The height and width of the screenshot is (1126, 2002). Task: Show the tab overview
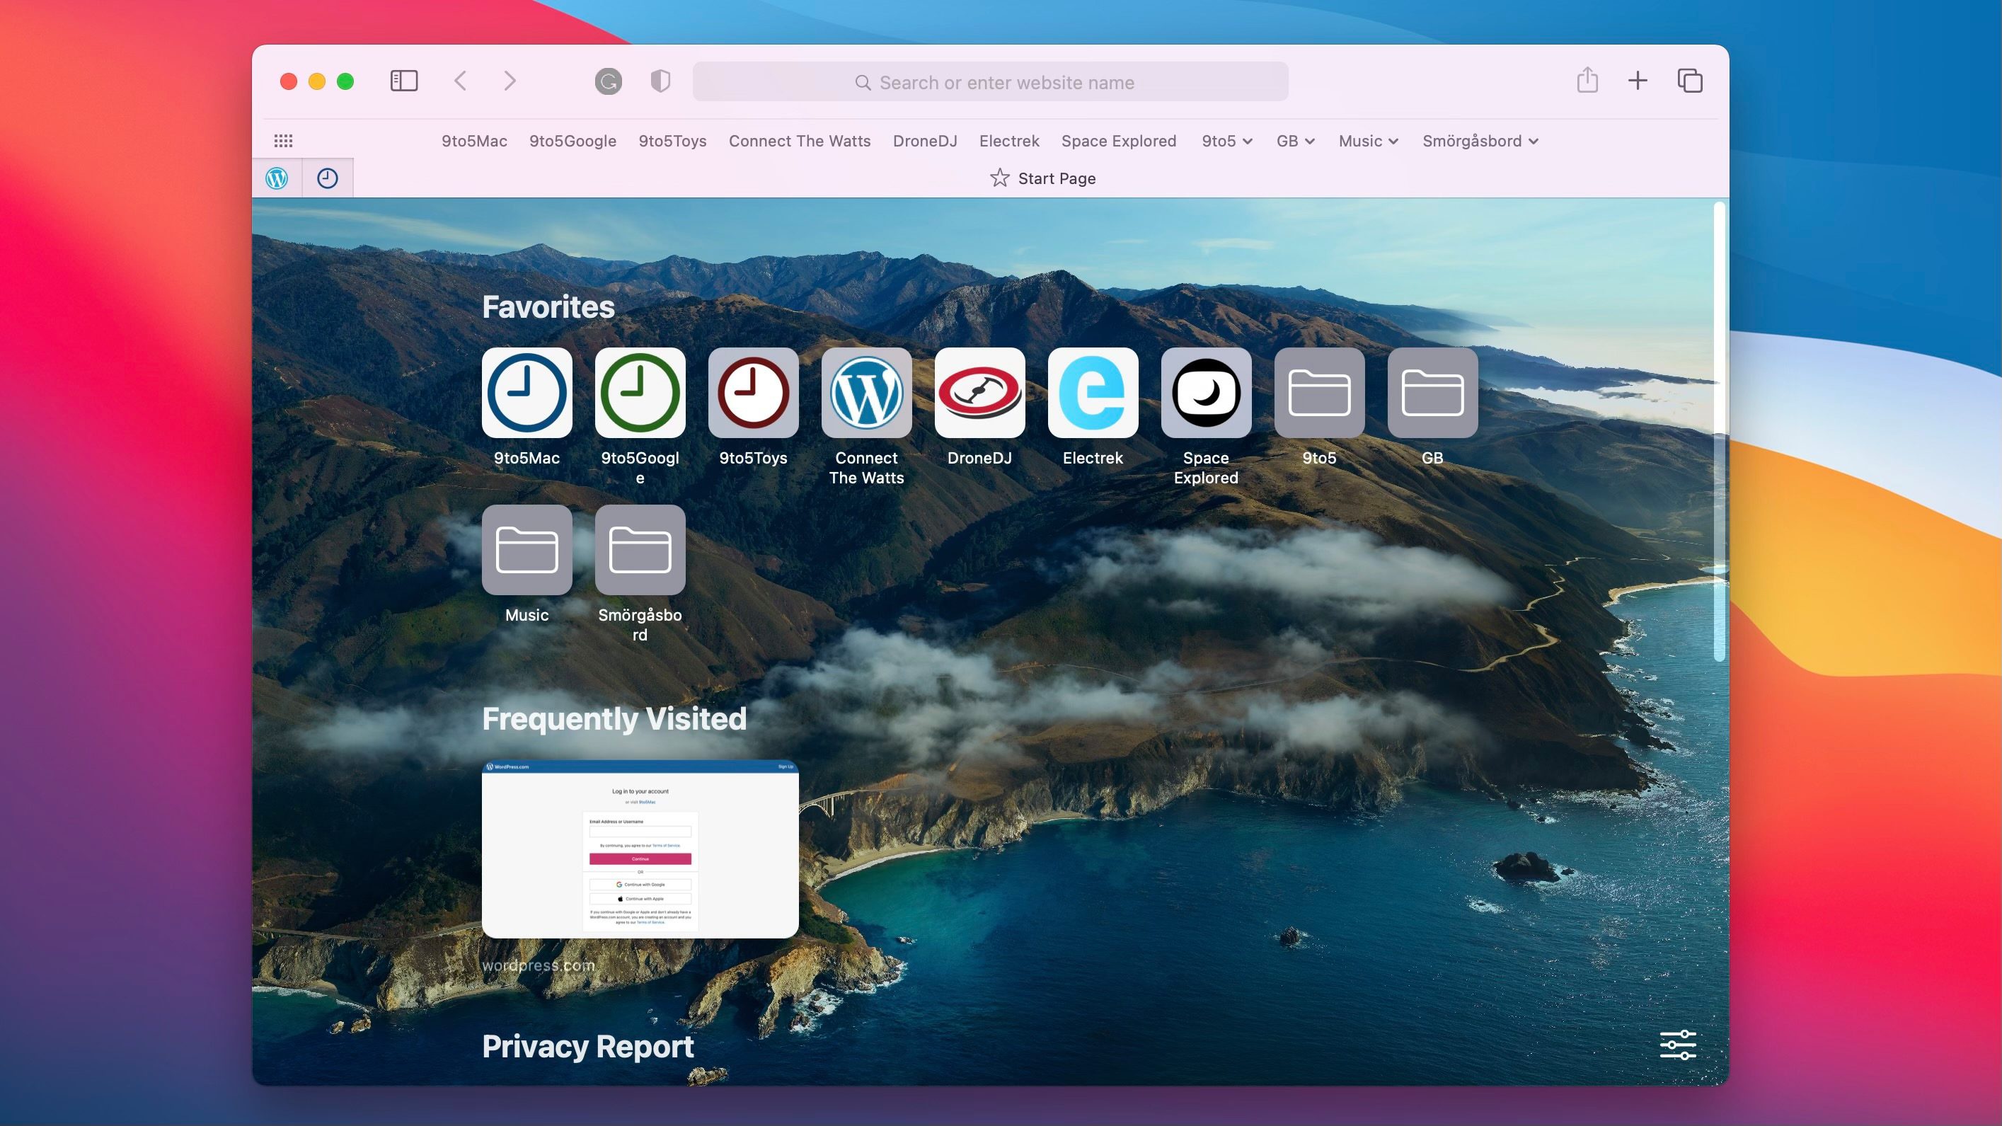click(1690, 81)
